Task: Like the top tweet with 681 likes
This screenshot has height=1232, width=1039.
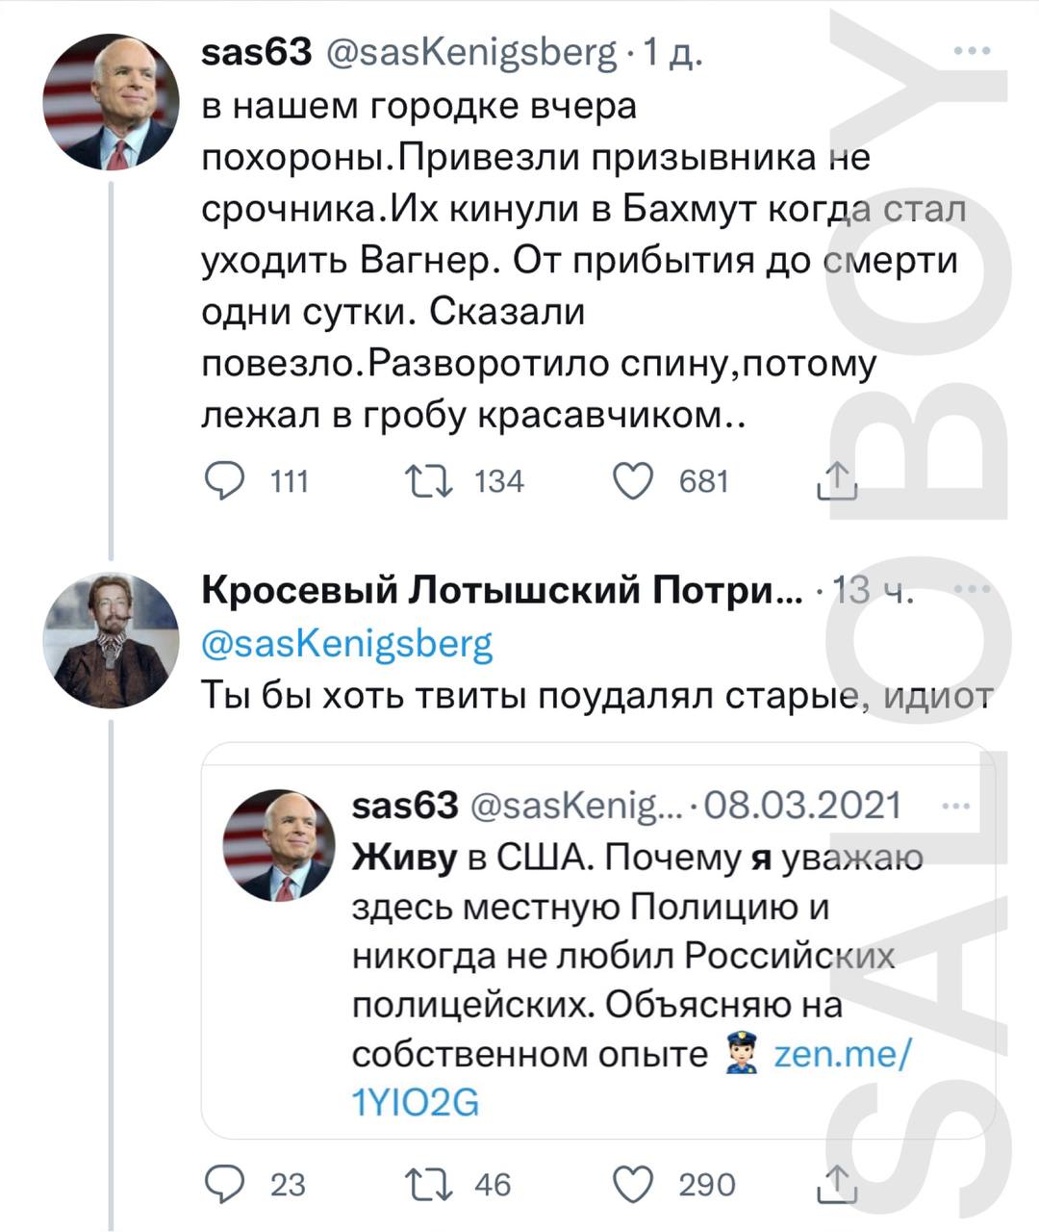Action: [634, 480]
